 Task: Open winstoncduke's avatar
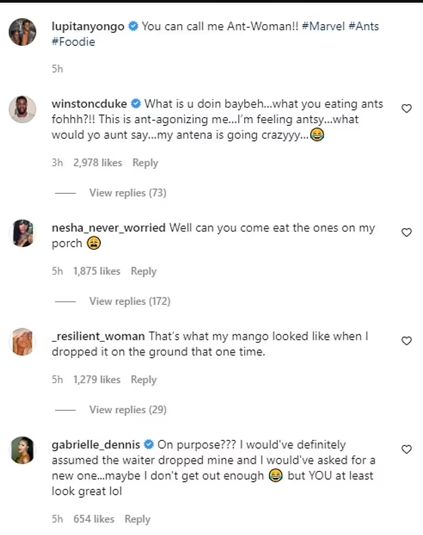[22, 109]
